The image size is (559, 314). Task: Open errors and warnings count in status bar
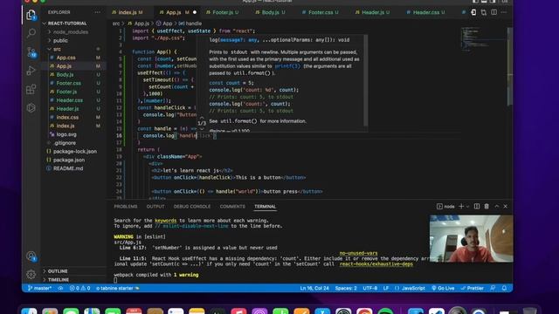pyautogui.click(x=79, y=288)
